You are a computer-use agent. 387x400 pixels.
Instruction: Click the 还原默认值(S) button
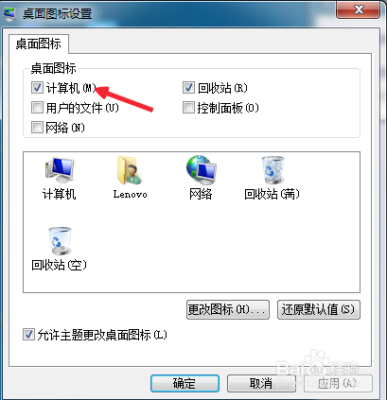point(319,309)
